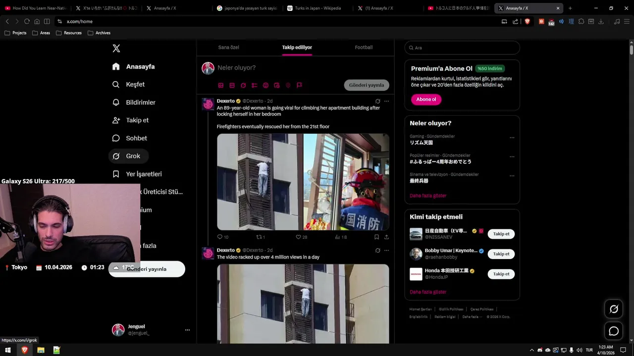Open the woman climbing building photo
Screen dimensions: 634x356
point(260,181)
